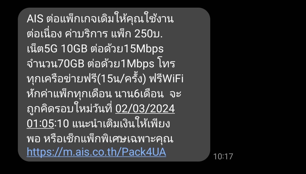This screenshot has height=174, width=306.
Task: Click the word AIS at message start
Action: coord(35,19)
